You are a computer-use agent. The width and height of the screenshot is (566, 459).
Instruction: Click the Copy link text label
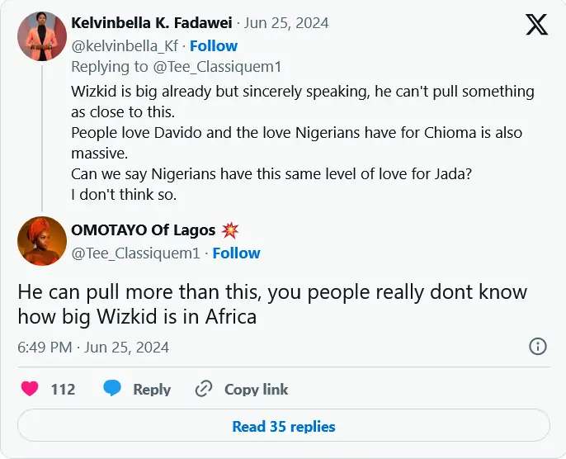256,389
